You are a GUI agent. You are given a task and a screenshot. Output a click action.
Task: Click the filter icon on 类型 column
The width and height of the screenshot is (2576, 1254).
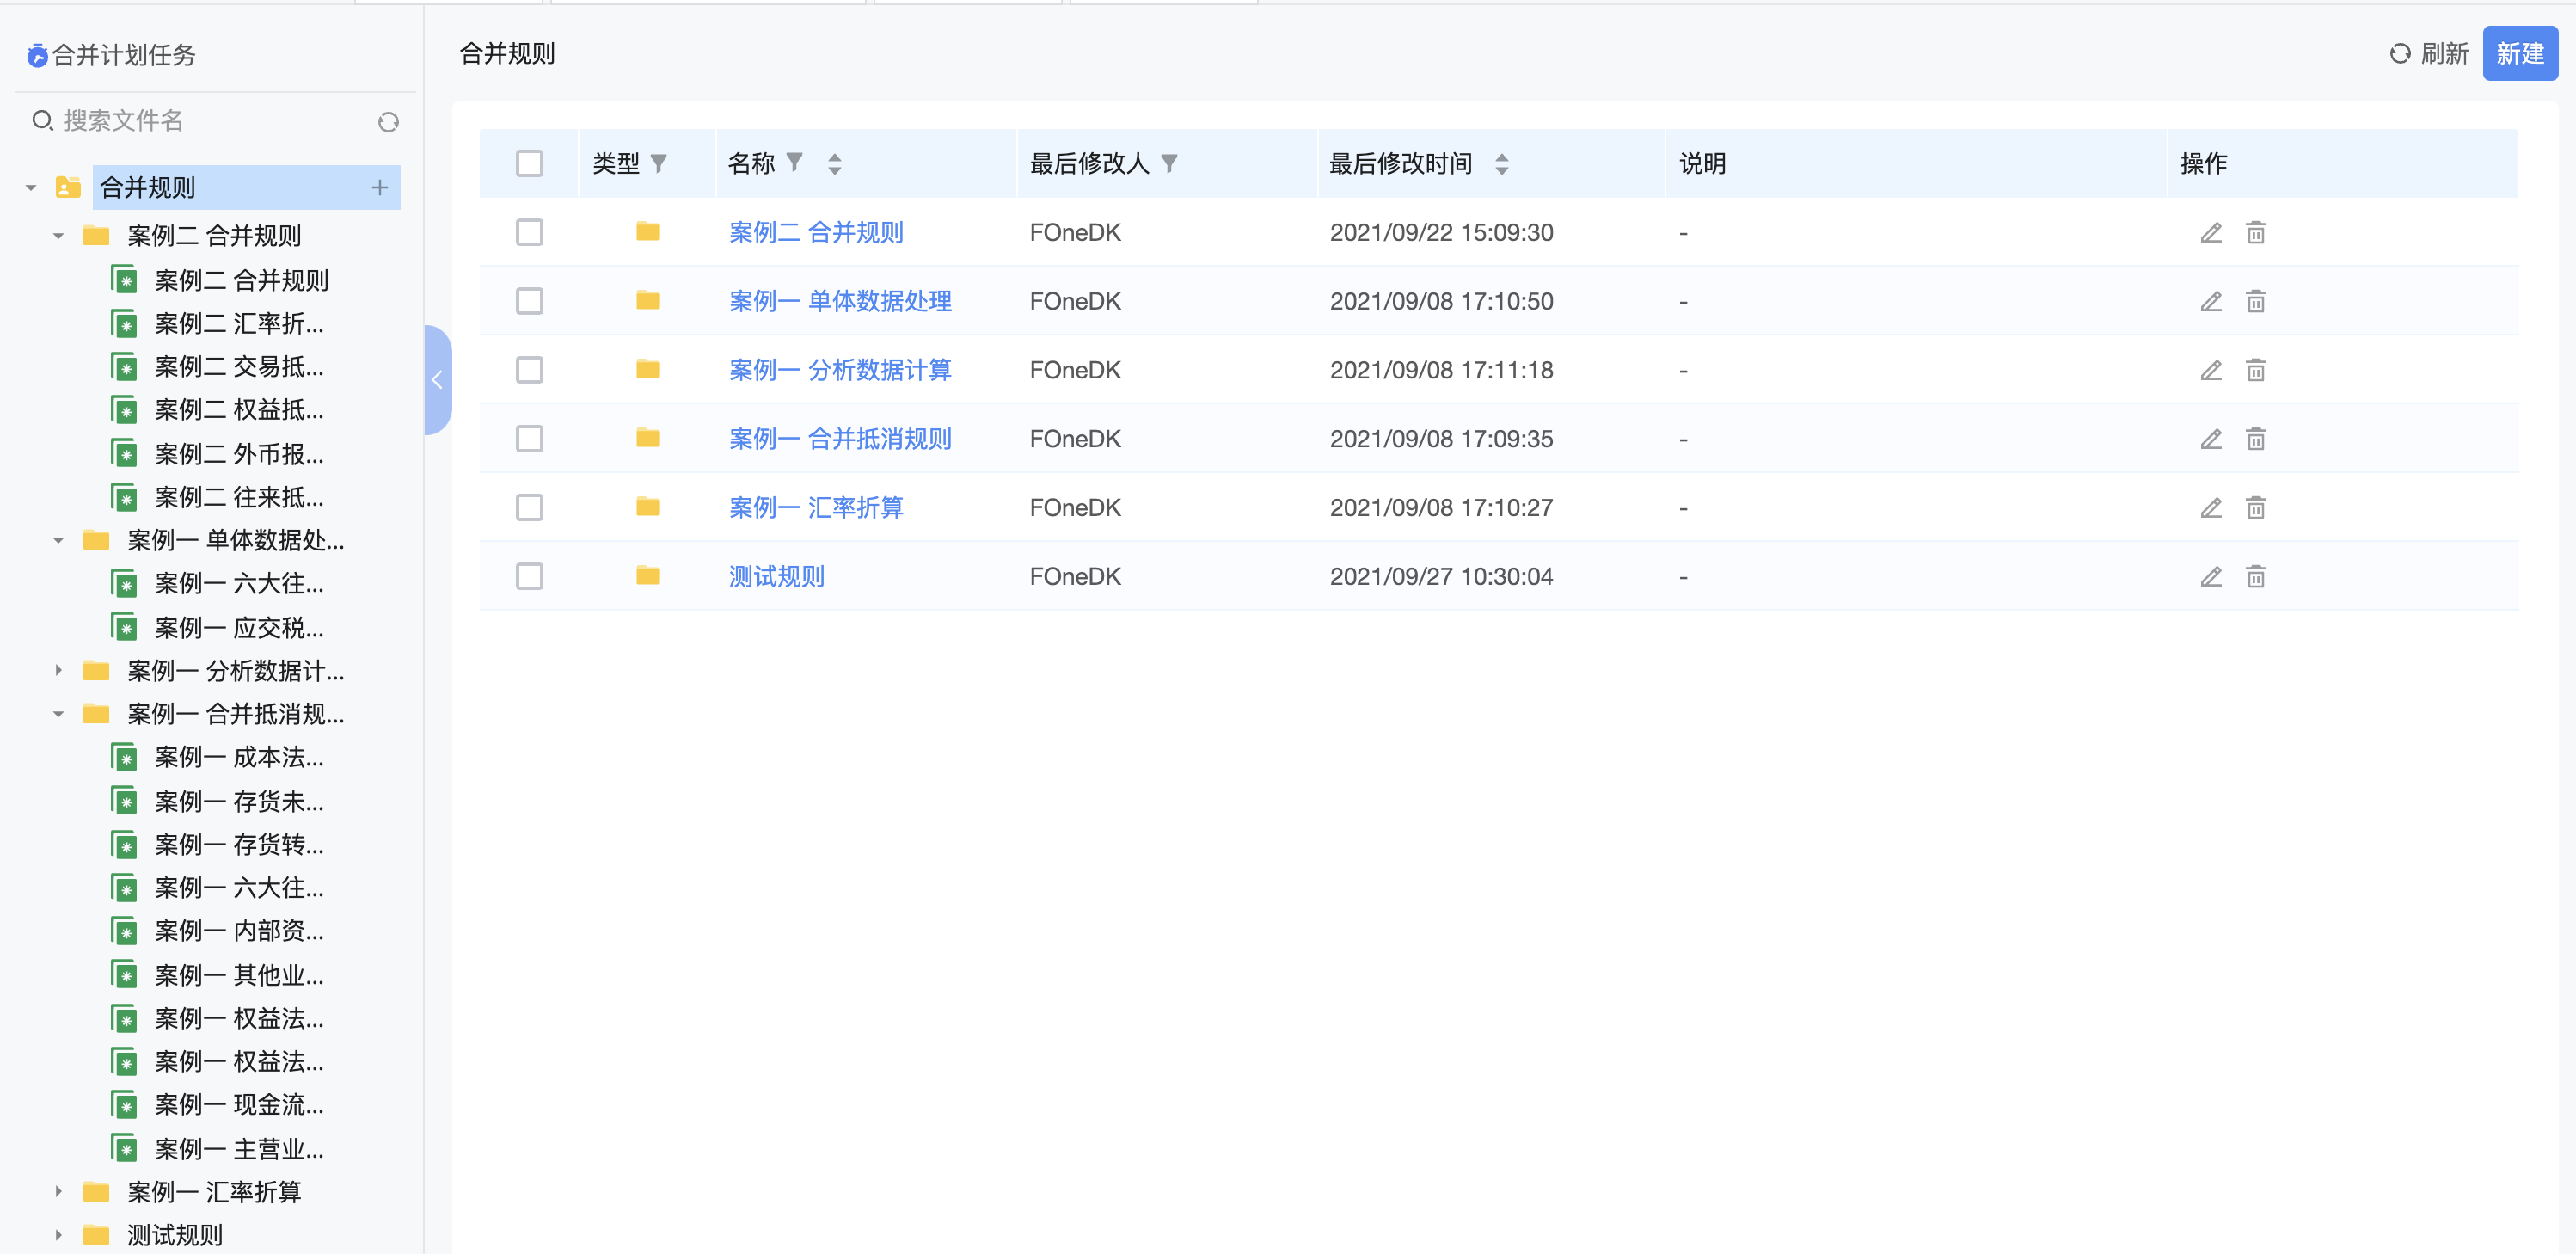[x=659, y=163]
